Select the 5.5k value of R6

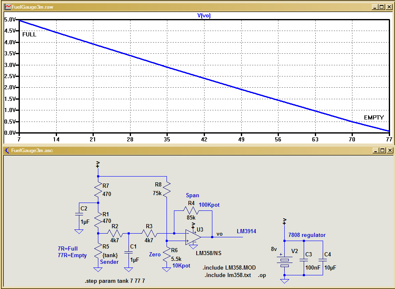pyautogui.click(x=176, y=259)
